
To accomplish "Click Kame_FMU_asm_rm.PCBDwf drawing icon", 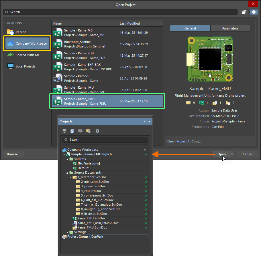I will coord(75,223).
